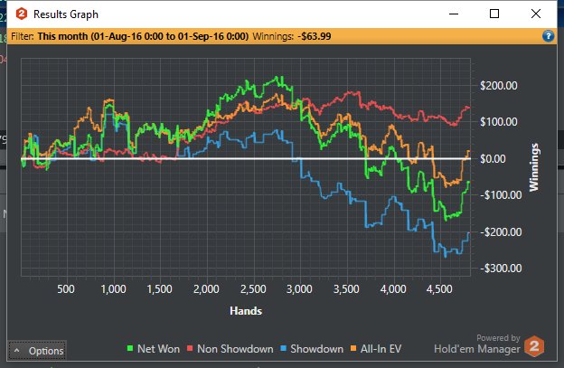
Task: Click the -$100.00 axis label
Action: click(501, 195)
